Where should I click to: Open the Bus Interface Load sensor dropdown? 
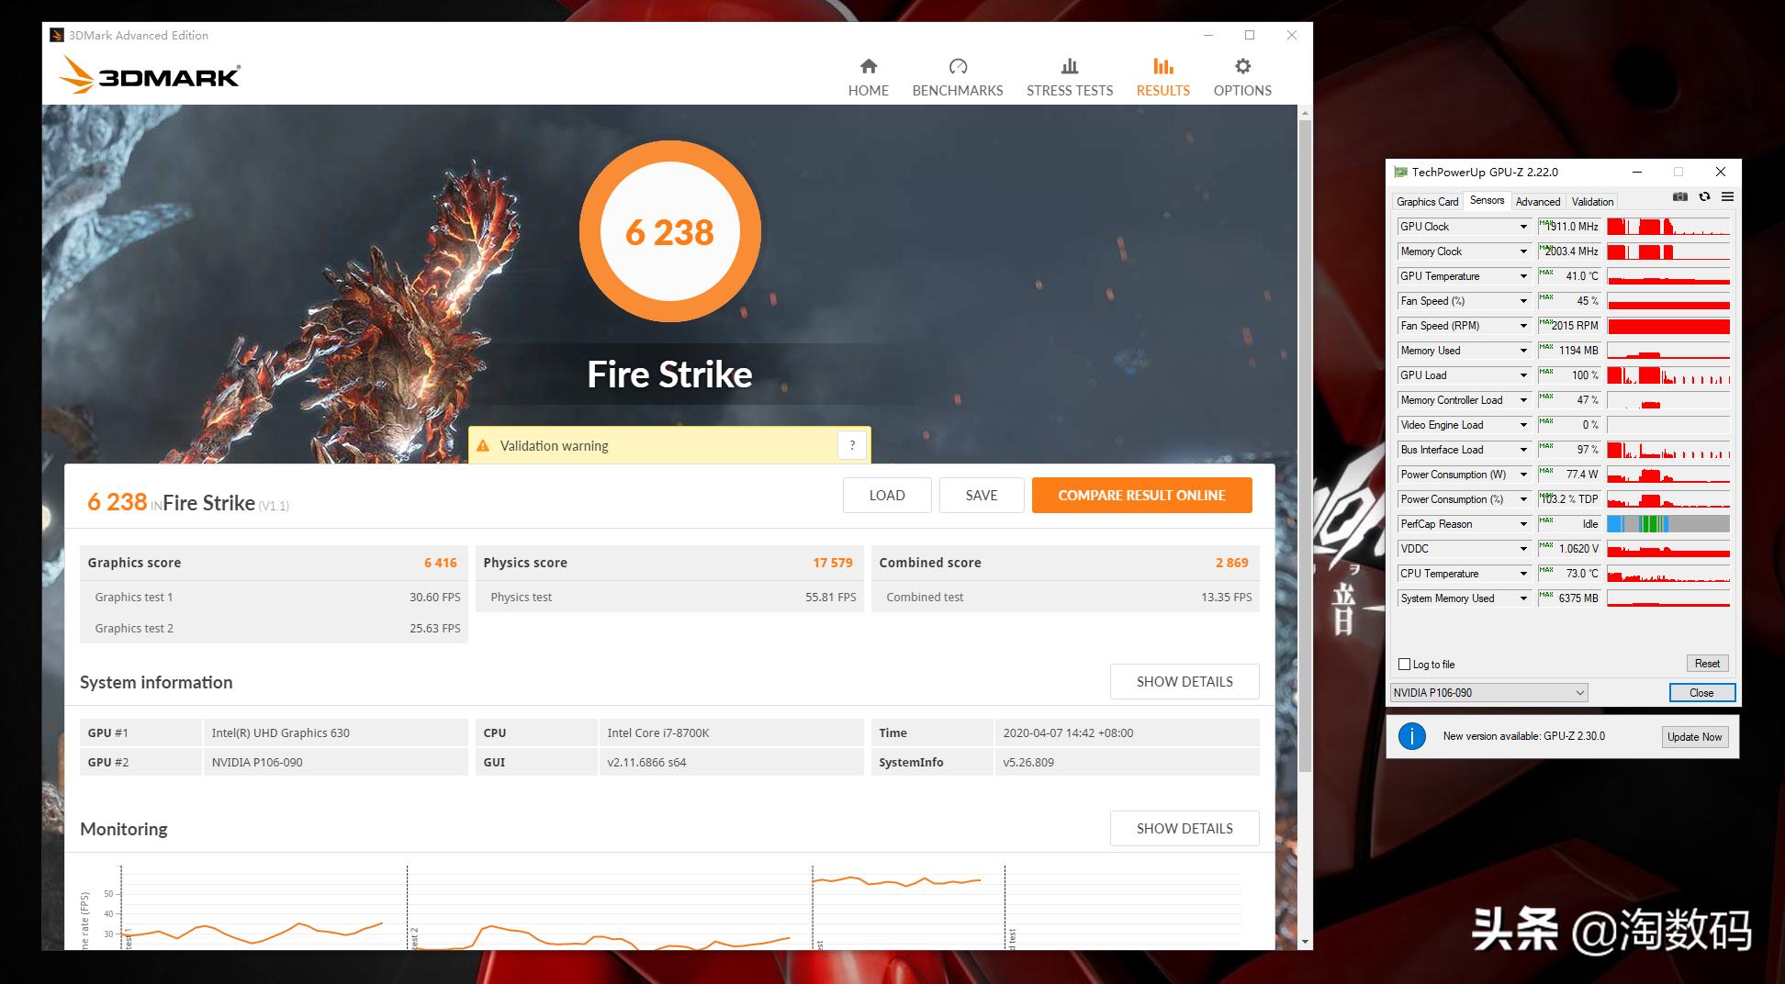pyautogui.click(x=1523, y=450)
